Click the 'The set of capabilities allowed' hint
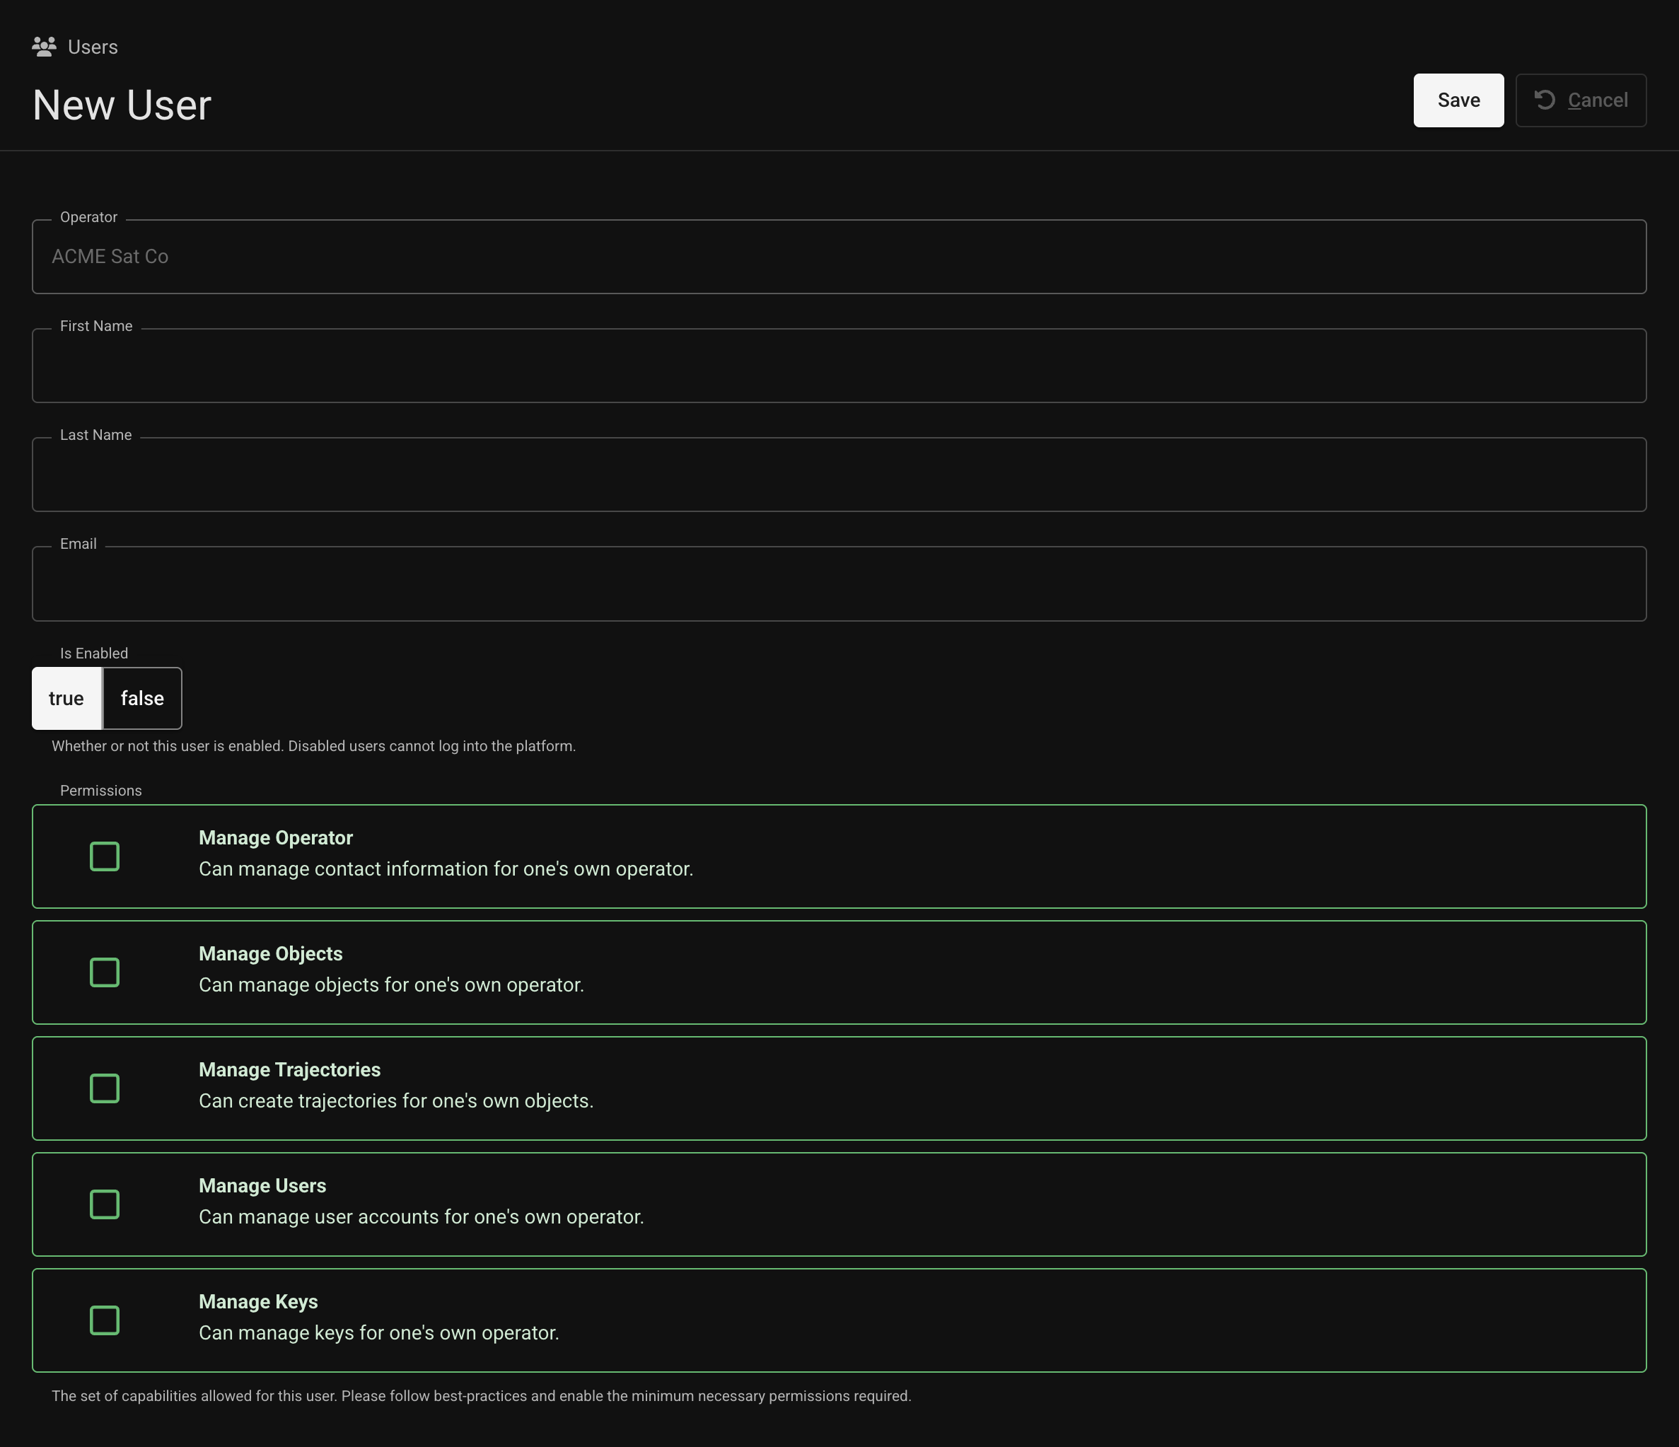This screenshot has height=1447, width=1679. click(x=482, y=1396)
